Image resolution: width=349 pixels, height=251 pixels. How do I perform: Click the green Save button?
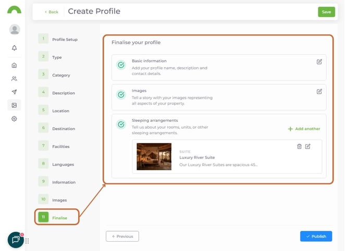(326, 11)
